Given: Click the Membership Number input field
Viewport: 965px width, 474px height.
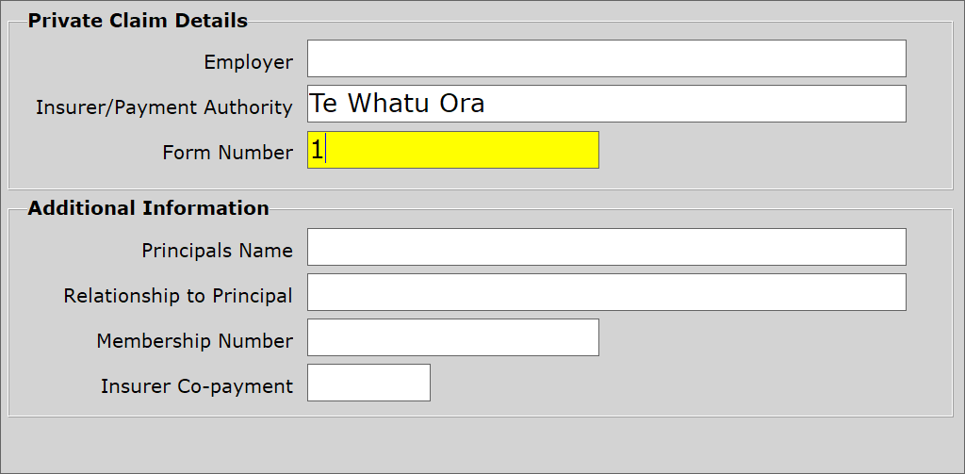Looking at the screenshot, I should click(x=452, y=337).
